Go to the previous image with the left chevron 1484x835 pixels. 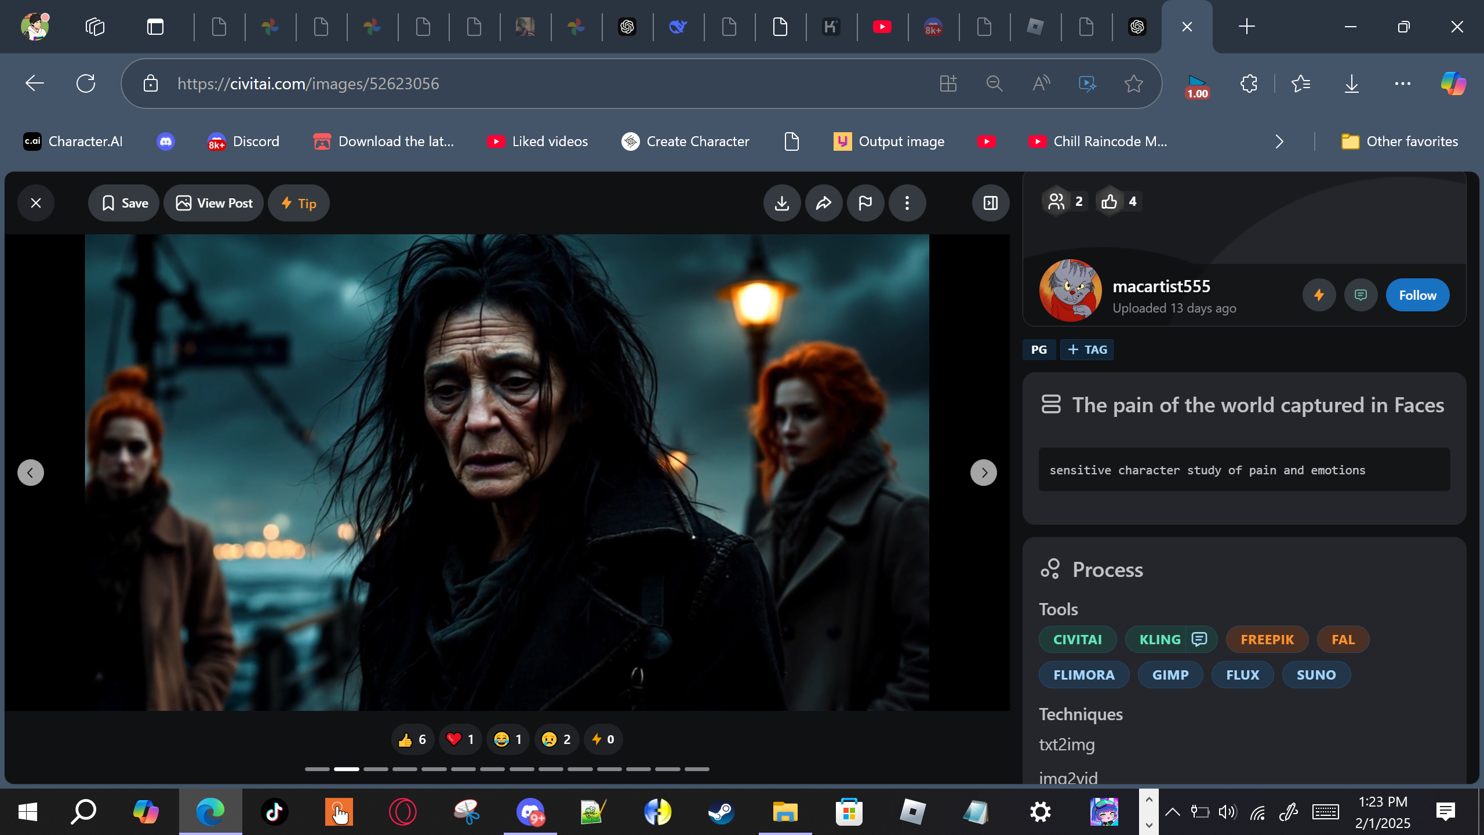[31, 473]
